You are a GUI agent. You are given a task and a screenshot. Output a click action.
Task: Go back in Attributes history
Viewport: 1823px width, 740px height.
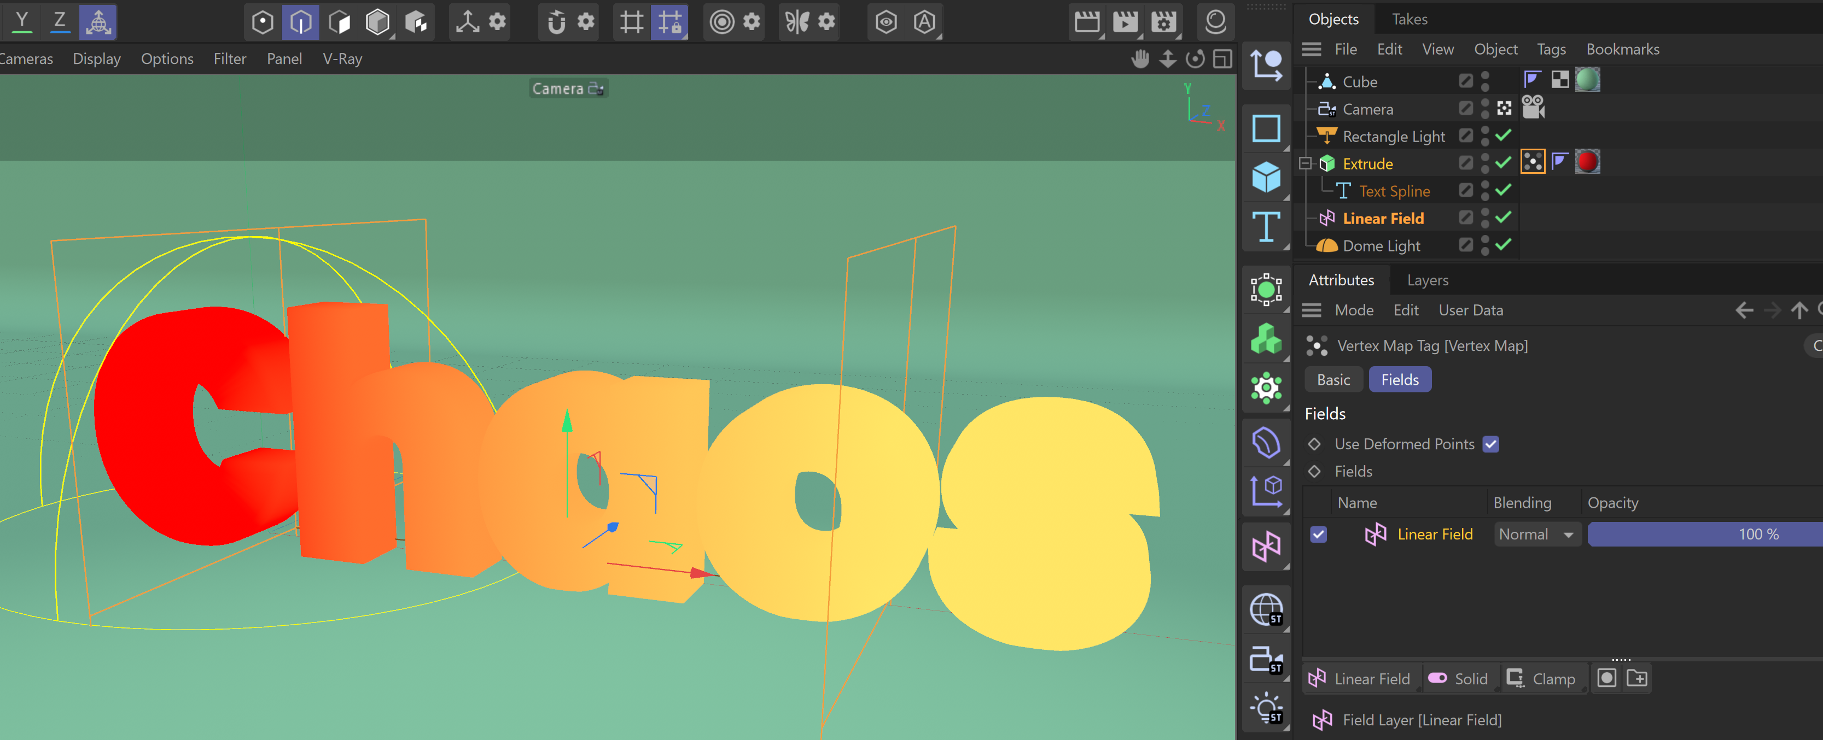click(x=1744, y=310)
